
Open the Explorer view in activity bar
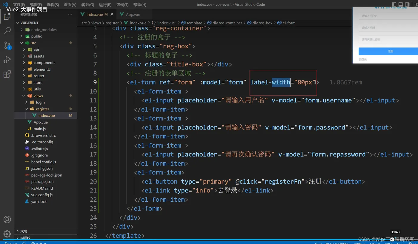[7, 16]
